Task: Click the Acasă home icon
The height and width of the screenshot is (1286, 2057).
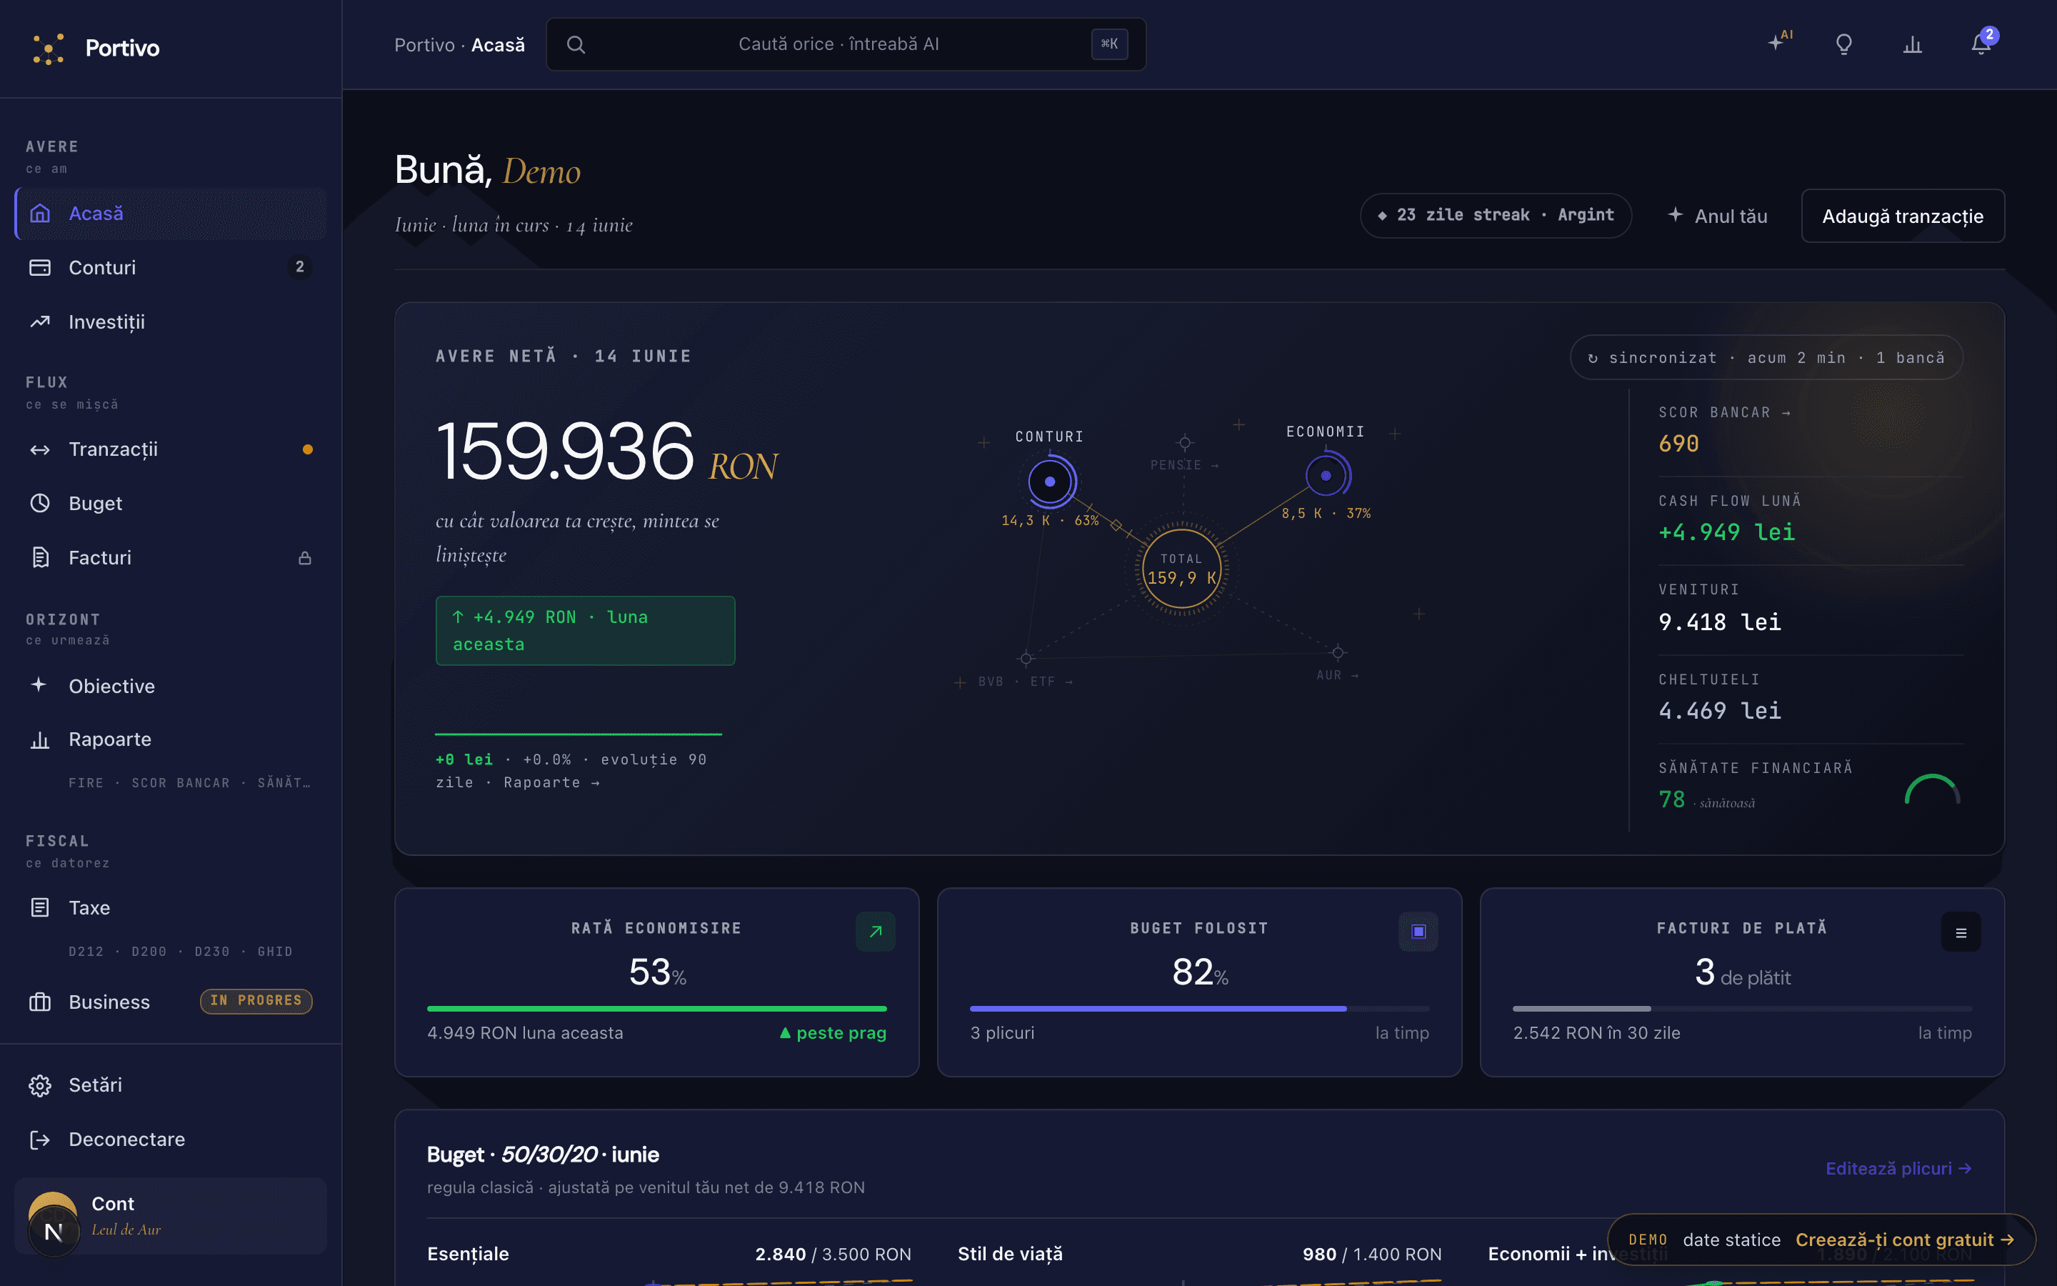Action: (x=40, y=214)
